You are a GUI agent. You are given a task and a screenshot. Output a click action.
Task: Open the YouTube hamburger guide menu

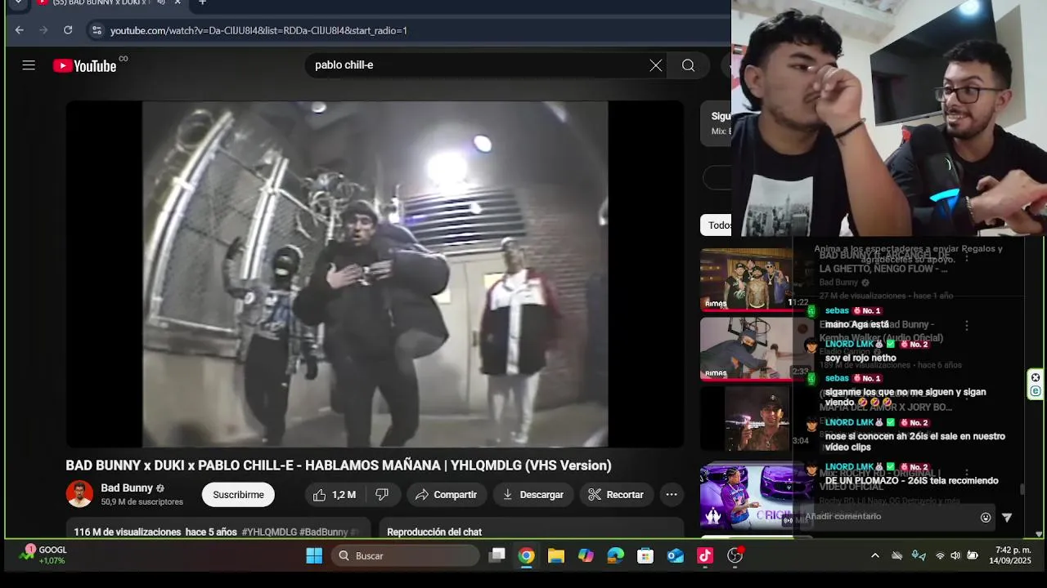29,65
